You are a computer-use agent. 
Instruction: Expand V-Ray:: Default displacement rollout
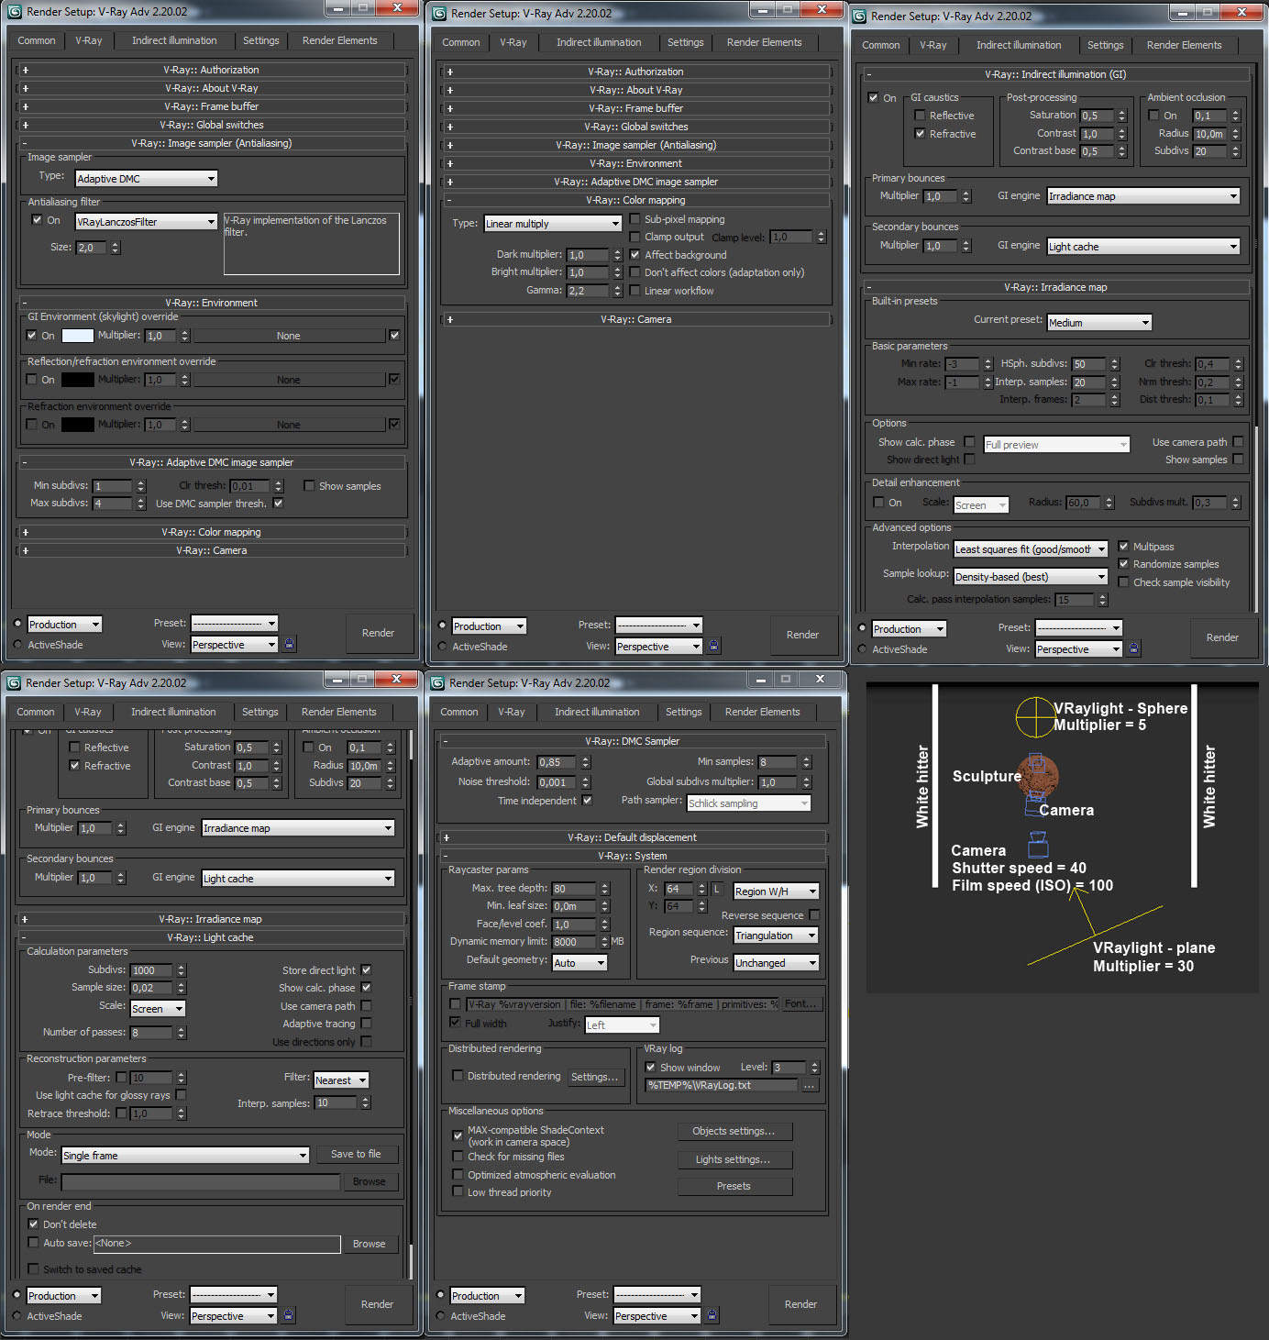coord(632,837)
